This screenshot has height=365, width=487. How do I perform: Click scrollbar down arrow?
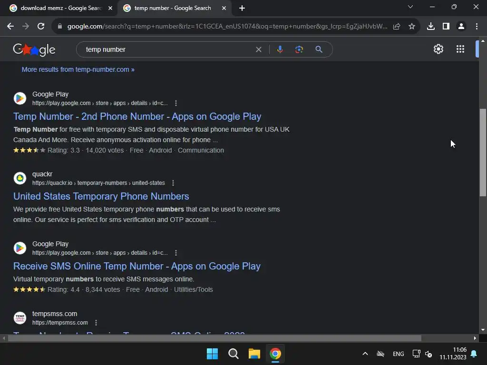483,330
